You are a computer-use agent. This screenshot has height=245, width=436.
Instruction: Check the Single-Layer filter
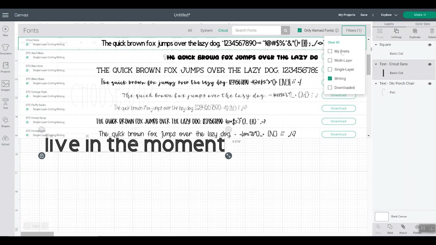(x=330, y=69)
